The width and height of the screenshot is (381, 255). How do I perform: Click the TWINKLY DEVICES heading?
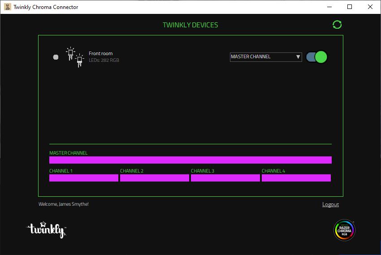[190, 25]
